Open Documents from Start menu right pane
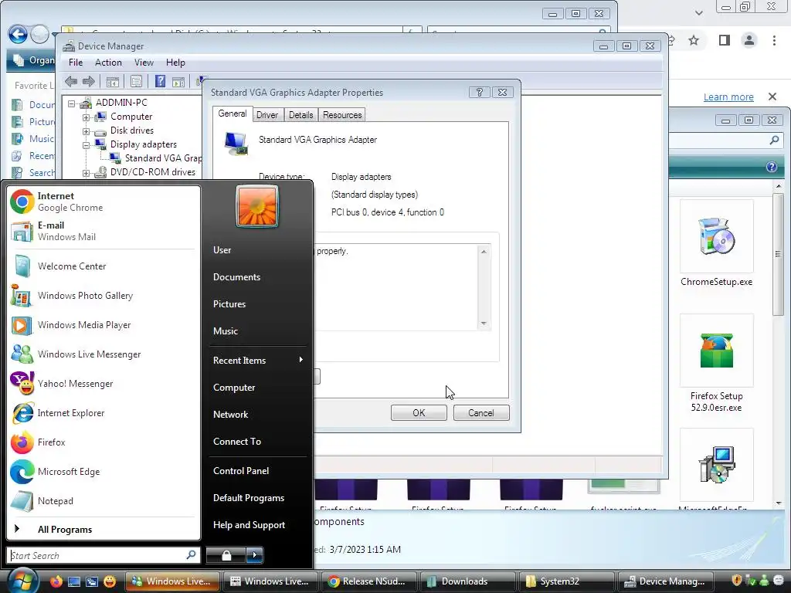791x593 pixels. 236,277
